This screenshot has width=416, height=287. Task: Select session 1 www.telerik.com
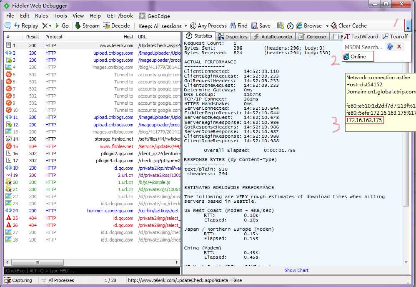[x=92, y=45]
